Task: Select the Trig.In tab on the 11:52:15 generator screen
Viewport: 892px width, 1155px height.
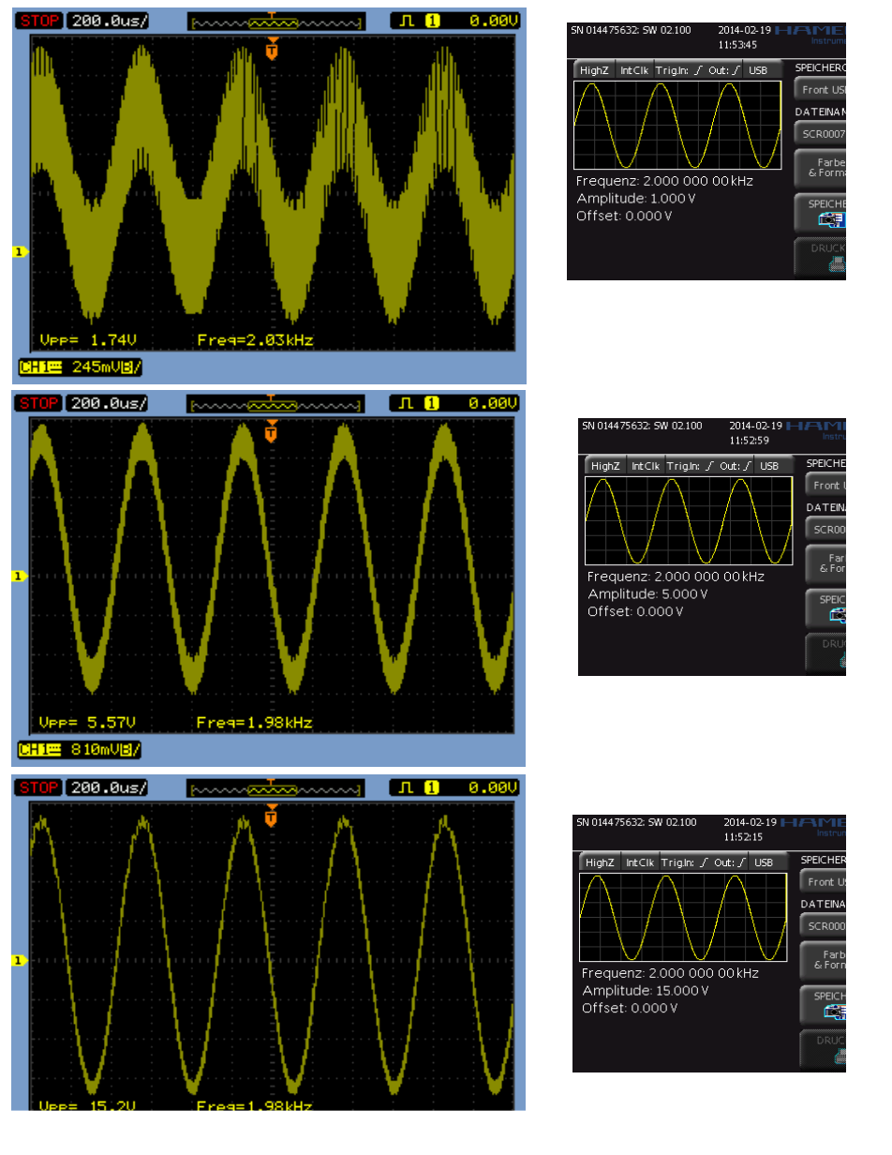Action: coord(685,862)
